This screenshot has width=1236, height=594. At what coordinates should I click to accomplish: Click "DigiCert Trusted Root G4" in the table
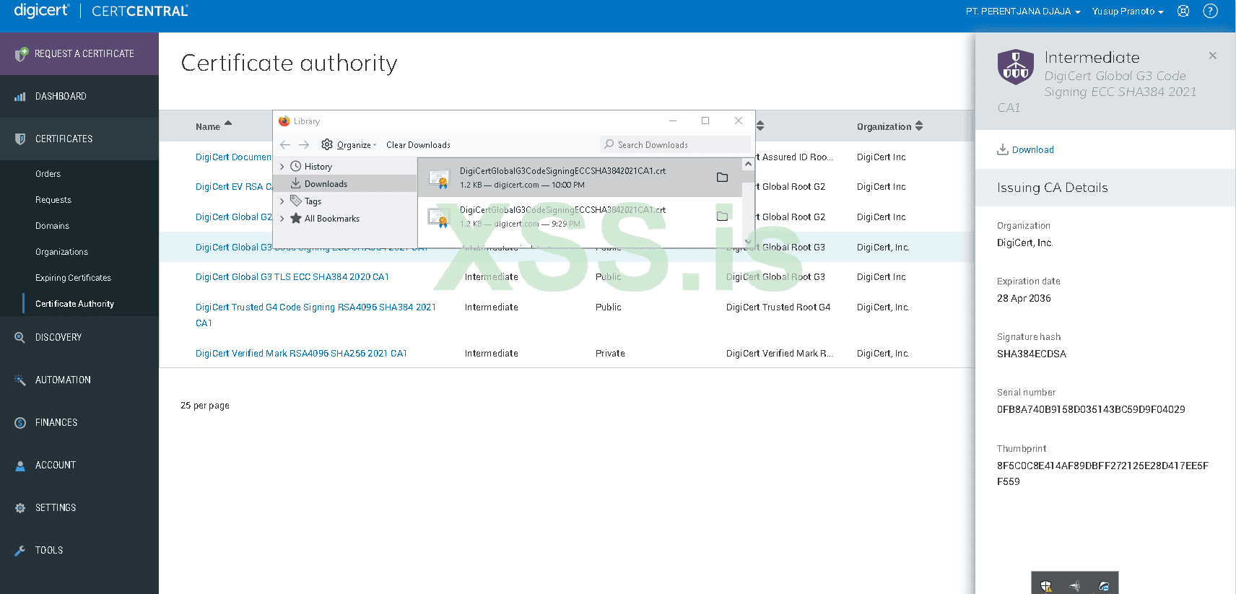(778, 307)
